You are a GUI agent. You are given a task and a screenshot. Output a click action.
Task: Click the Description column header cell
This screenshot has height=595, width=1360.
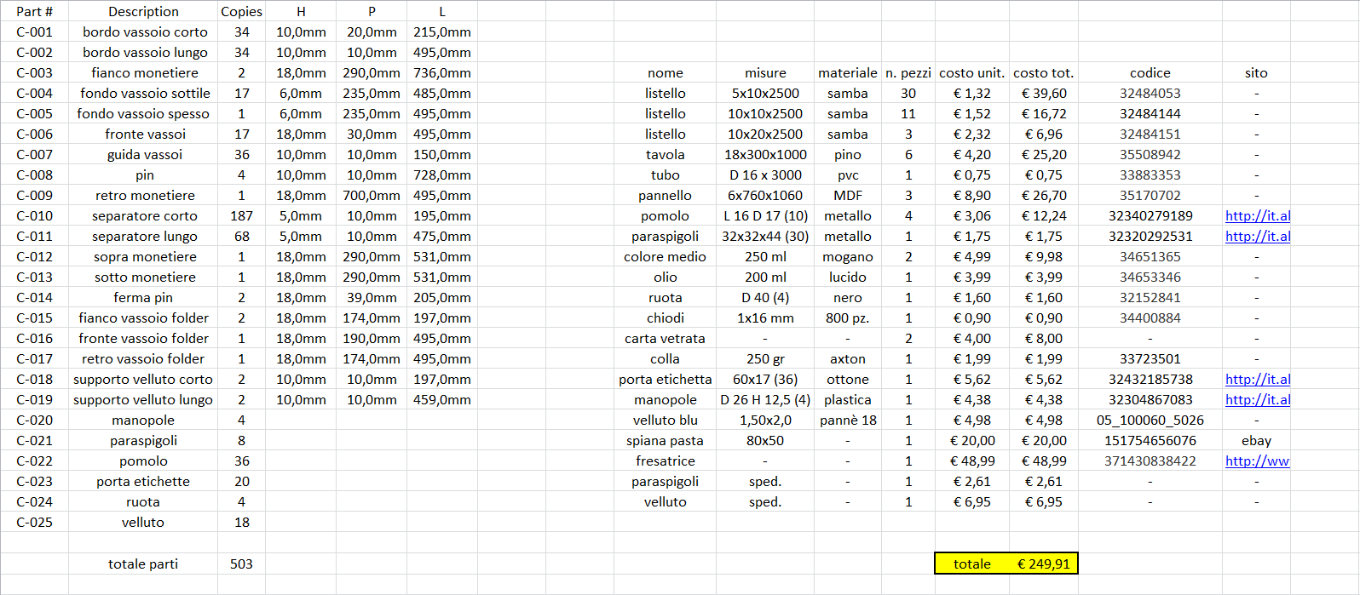point(143,11)
